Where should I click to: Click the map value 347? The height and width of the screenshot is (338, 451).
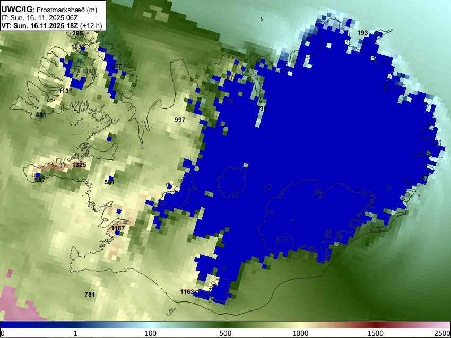click(x=116, y=66)
